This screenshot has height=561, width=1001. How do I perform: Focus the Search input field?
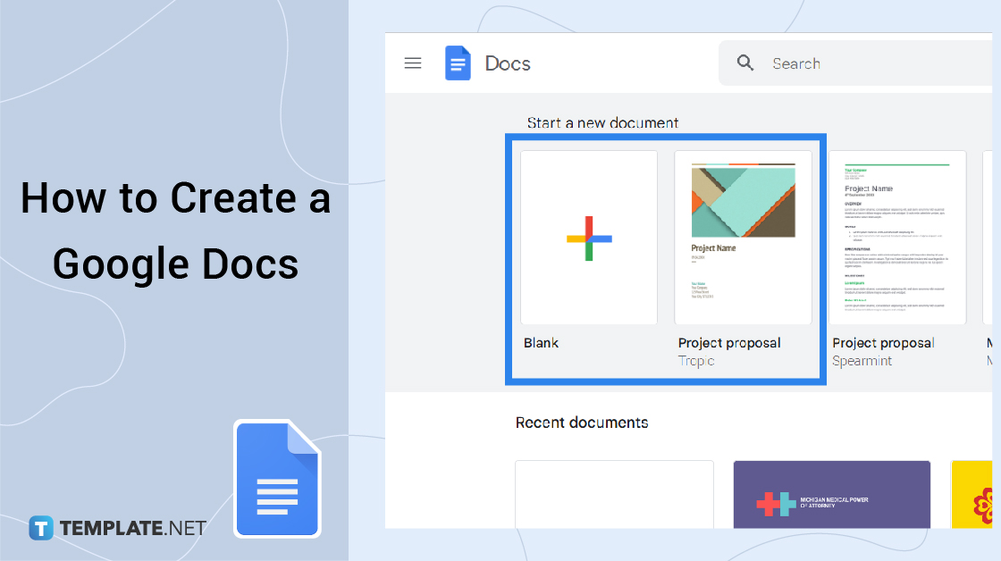point(855,63)
